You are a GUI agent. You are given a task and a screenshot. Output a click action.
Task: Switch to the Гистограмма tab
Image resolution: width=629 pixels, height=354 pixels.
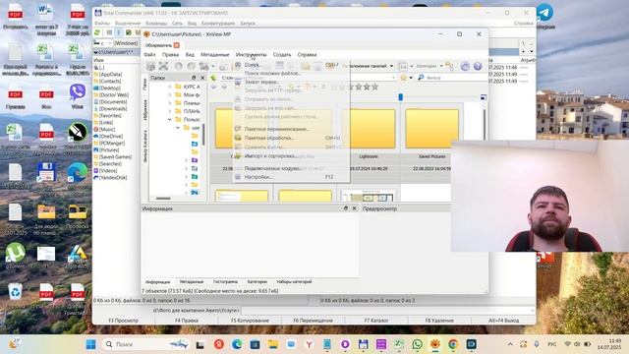225,282
